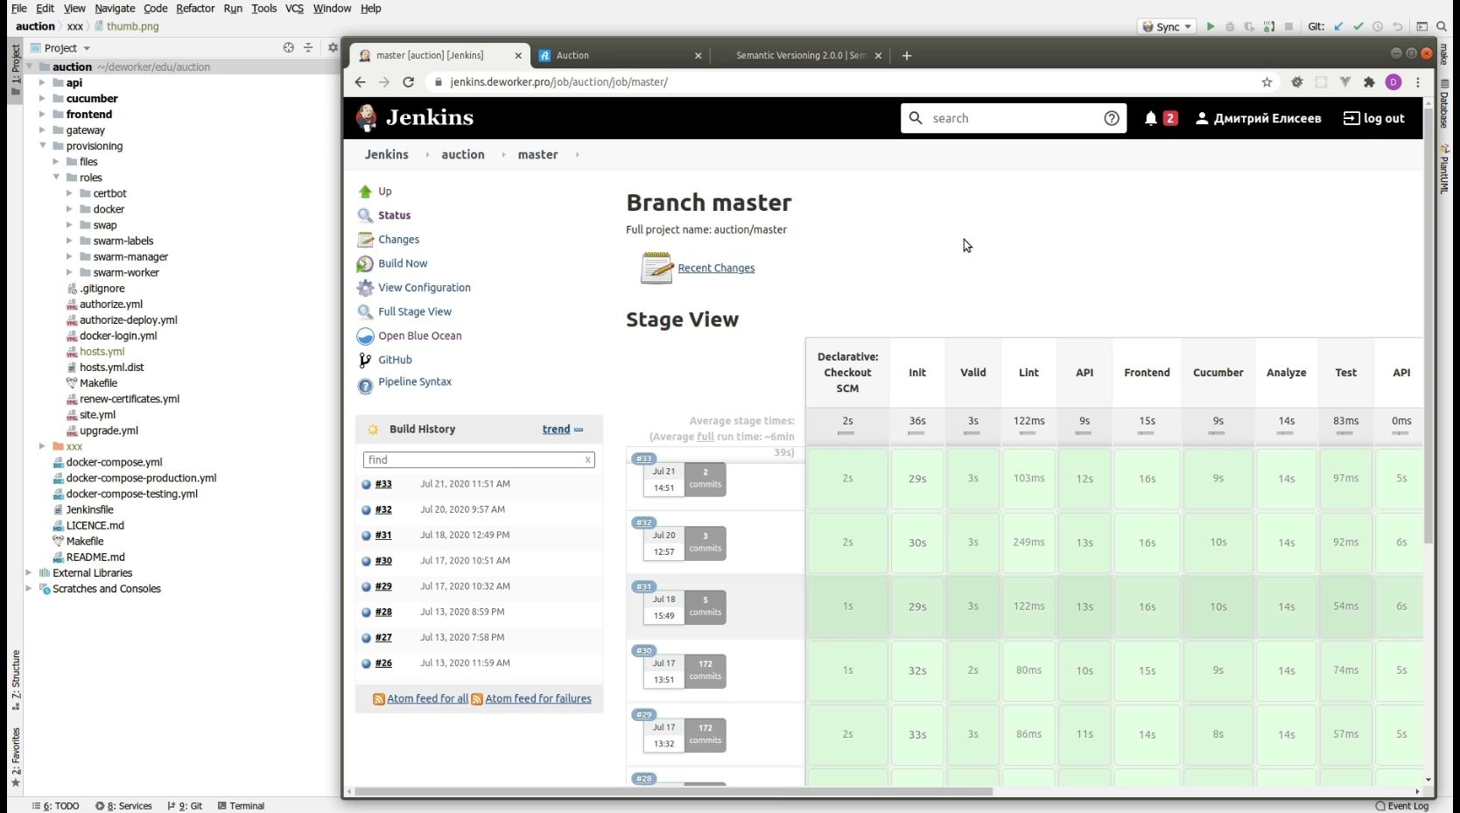Expand the certbot folder

pyautogui.click(x=69, y=193)
